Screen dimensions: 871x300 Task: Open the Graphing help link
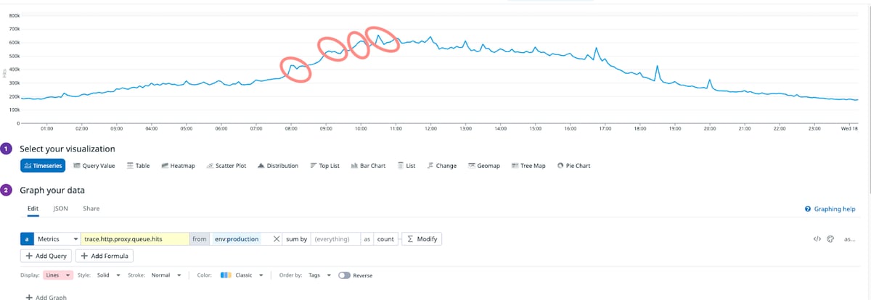click(830, 209)
